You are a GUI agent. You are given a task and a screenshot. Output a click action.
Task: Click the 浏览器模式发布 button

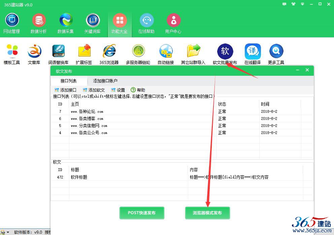[x=207, y=213]
